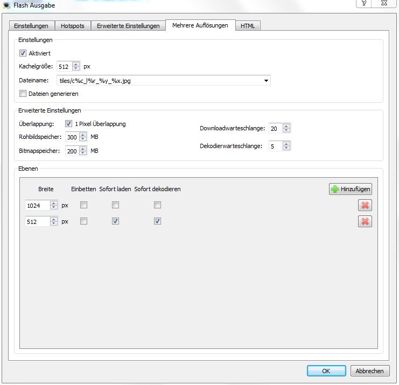This screenshot has height=385, width=399.
Task: Click the help question mark icon
Action: coord(365,3)
